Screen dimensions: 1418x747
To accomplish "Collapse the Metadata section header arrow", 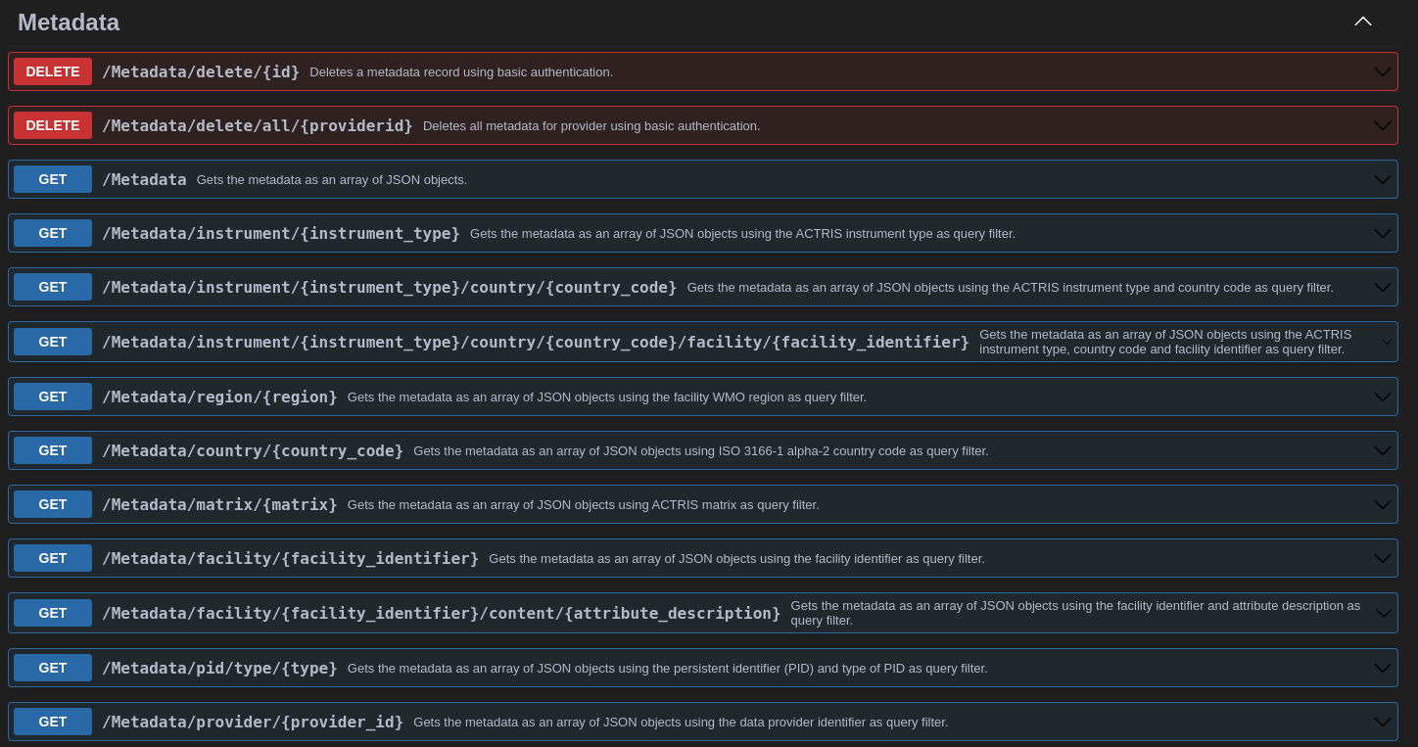I will coord(1362,22).
